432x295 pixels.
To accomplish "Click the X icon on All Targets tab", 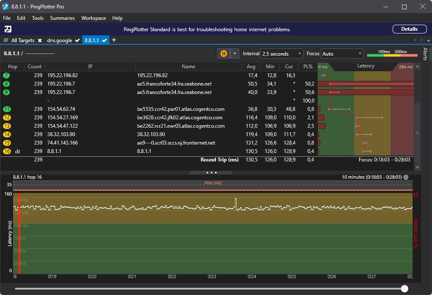I will (40, 40).
